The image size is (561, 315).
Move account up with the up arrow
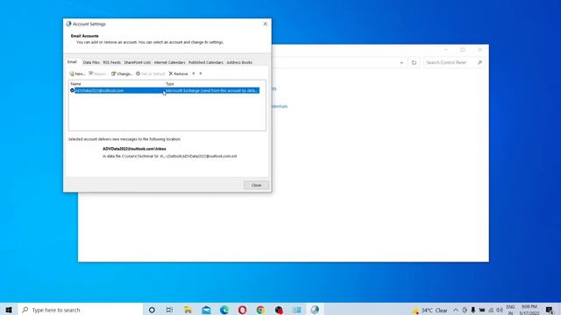tap(194, 73)
